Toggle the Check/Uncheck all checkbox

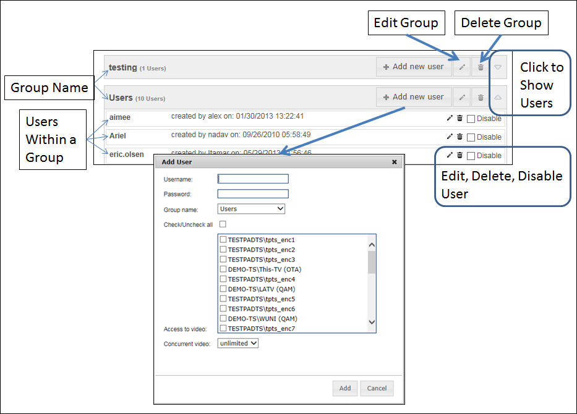223,224
